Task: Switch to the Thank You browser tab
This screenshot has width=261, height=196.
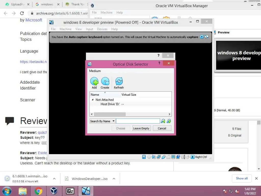Action: click(x=76, y=4)
